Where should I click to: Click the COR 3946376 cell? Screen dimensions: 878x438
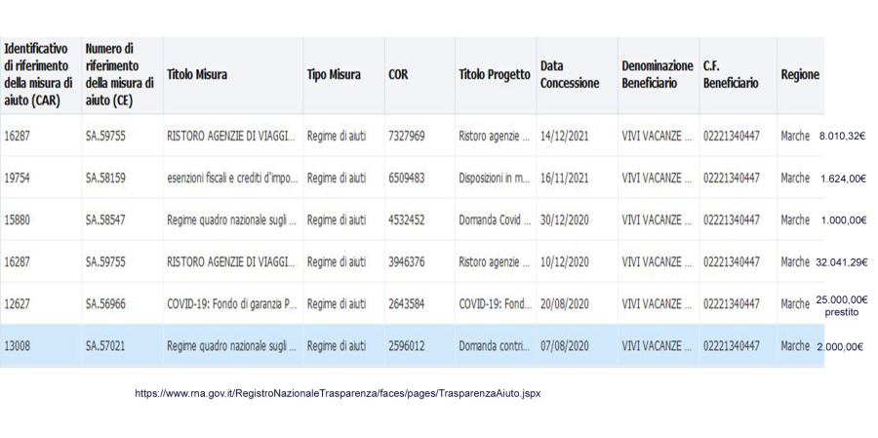[x=406, y=261]
